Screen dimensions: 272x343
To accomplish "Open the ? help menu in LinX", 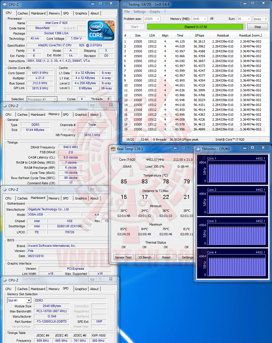I will point(165,12).
